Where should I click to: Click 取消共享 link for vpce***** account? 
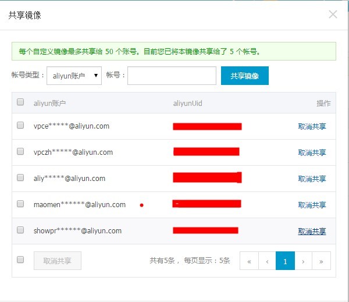click(x=312, y=126)
